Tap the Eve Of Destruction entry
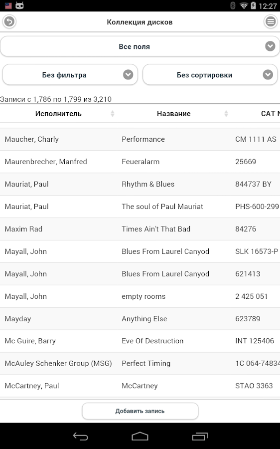The height and width of the screenshot is (449, 280). click(x=152, y=341)
